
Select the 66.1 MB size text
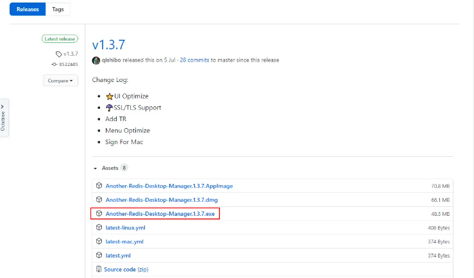point(440,200)
